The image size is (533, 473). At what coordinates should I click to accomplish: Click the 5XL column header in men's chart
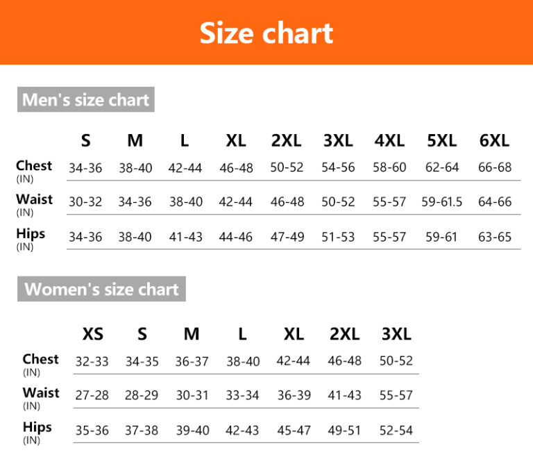pyautogui.click(x=441, y=140)
